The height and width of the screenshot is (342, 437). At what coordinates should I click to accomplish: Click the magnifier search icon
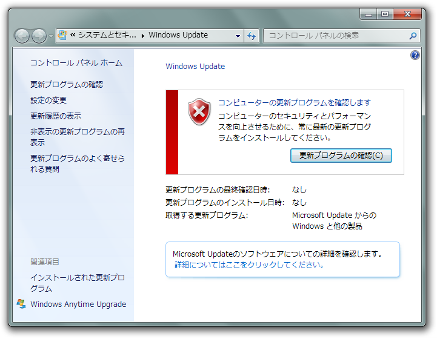tap(413, 36)
